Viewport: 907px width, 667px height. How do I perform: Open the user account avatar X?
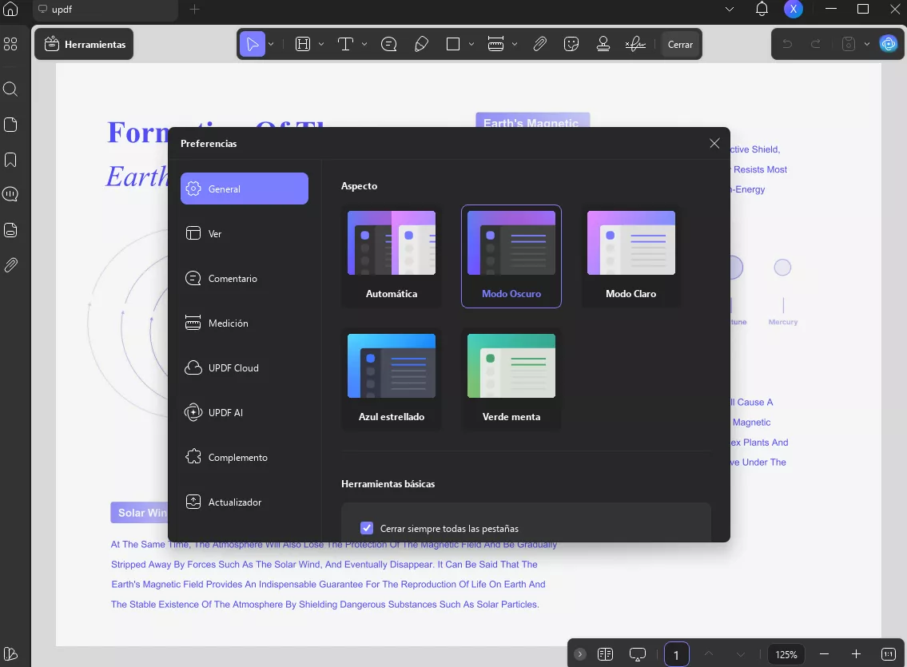point(793,10)
